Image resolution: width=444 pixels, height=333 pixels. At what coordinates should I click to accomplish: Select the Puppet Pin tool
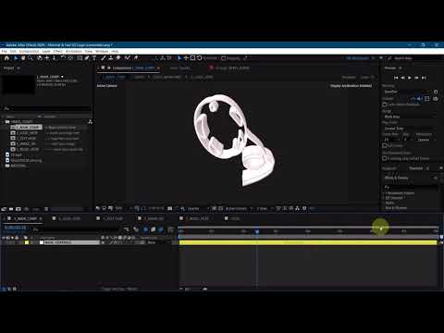pyautogui.click(x=136, y=58)
